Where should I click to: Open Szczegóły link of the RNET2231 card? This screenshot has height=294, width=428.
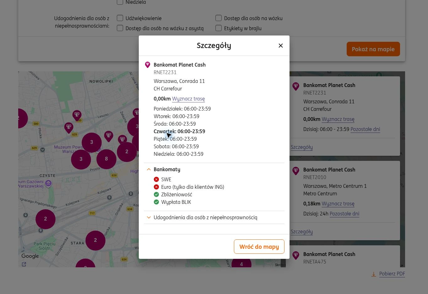click(302, 147)
